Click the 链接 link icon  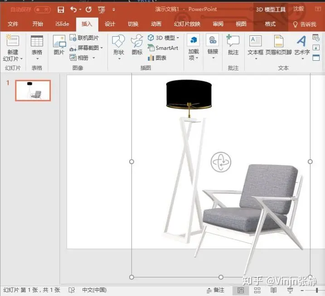pos(213,40)
